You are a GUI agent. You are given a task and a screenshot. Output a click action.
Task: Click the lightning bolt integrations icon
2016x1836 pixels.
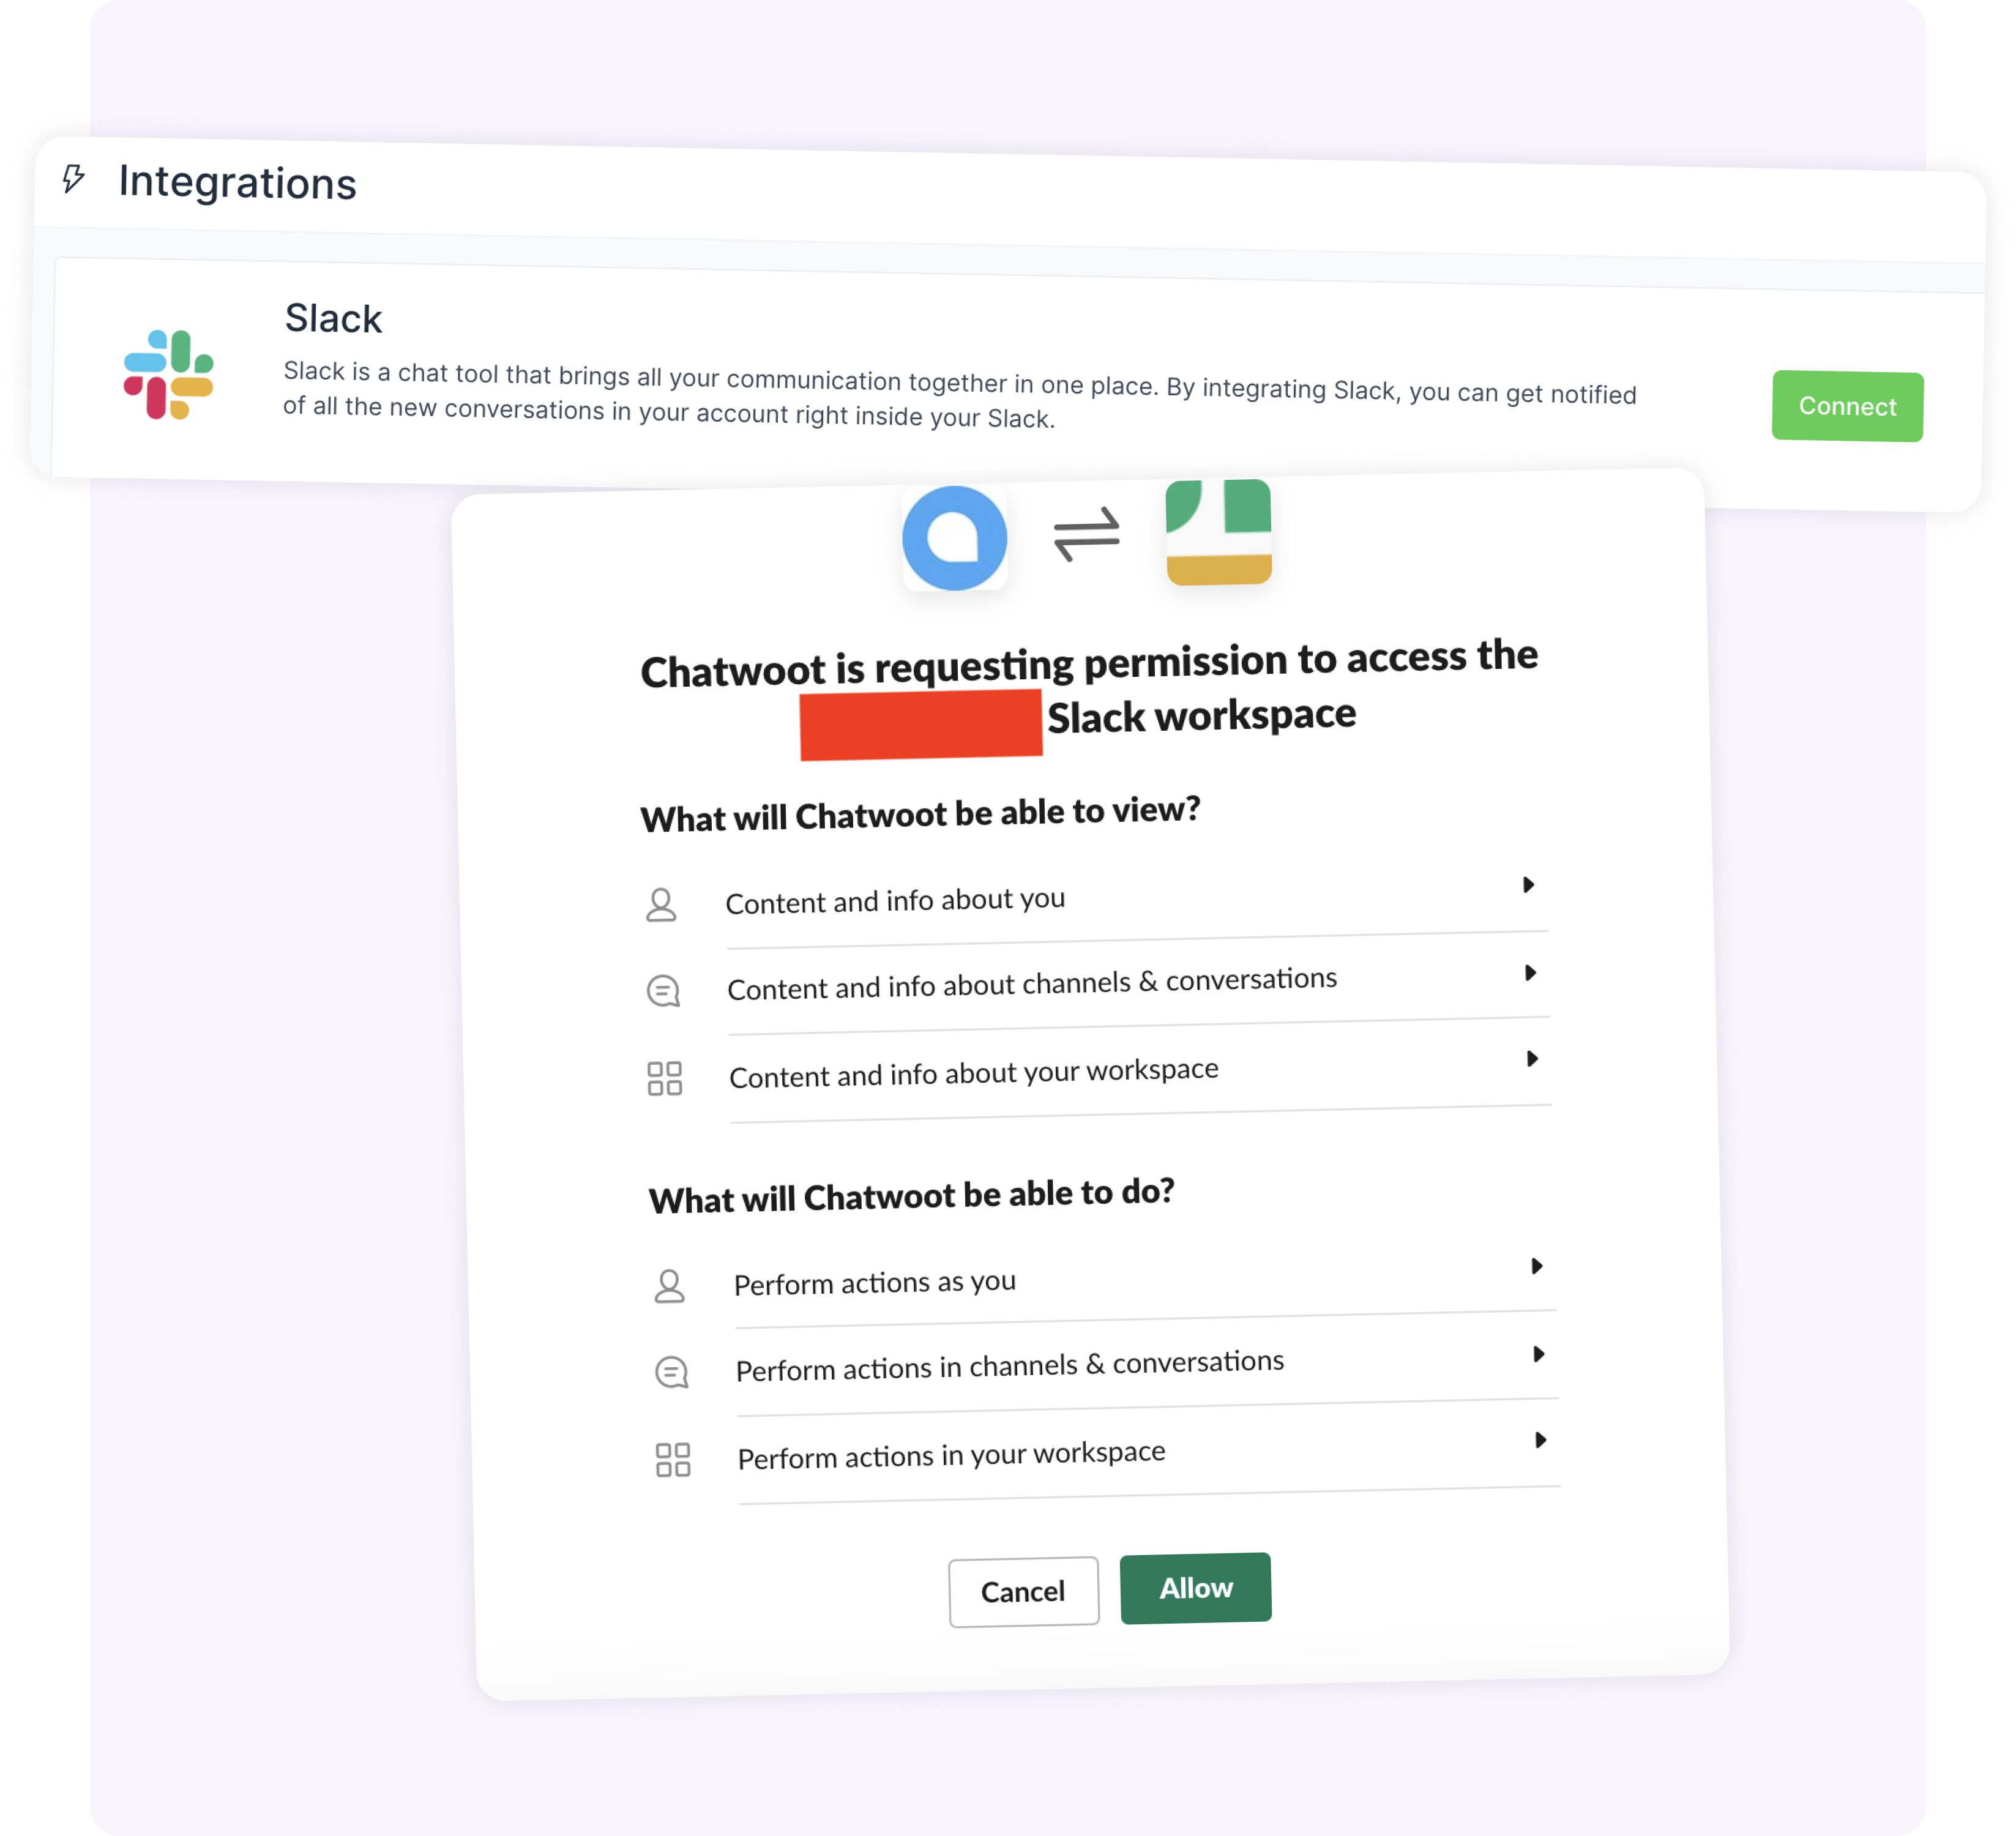click(x=70, y=181)
